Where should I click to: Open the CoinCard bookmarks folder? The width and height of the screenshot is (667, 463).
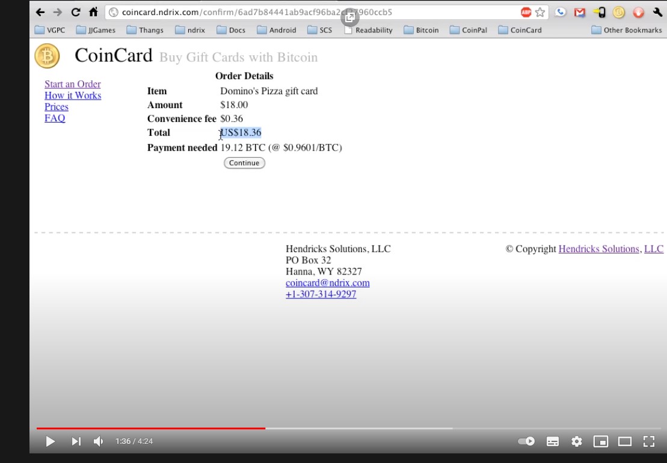520,30
